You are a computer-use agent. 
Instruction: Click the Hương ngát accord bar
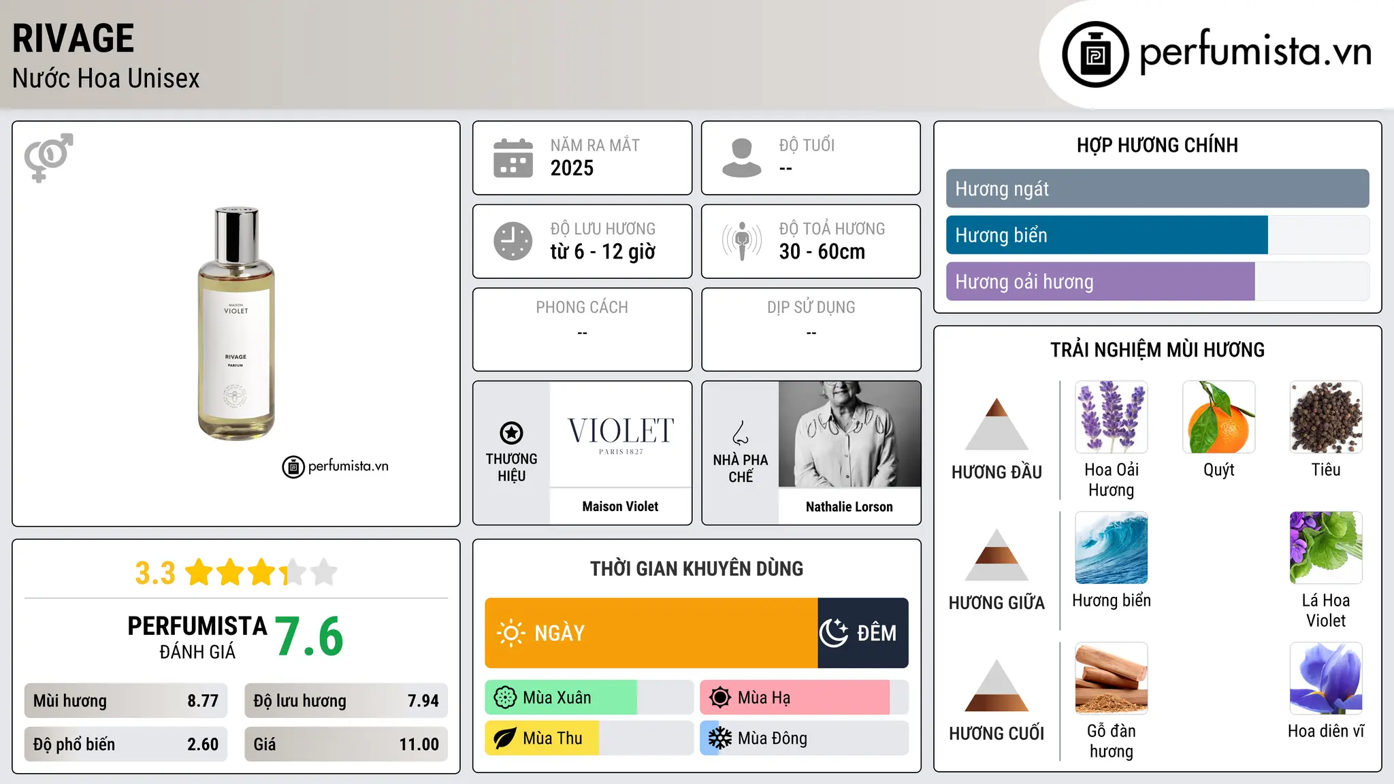(1158, 189)
